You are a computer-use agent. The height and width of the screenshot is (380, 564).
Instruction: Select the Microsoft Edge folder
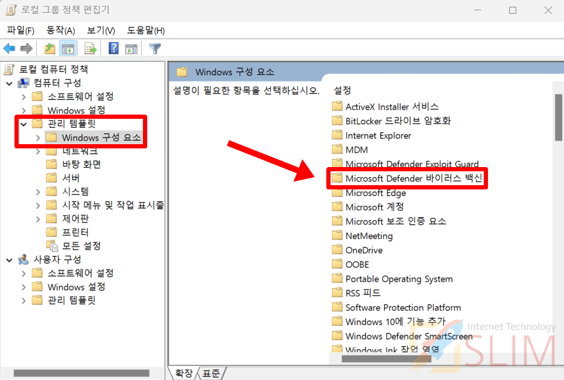pyautogui.click(x=376, y=193)
